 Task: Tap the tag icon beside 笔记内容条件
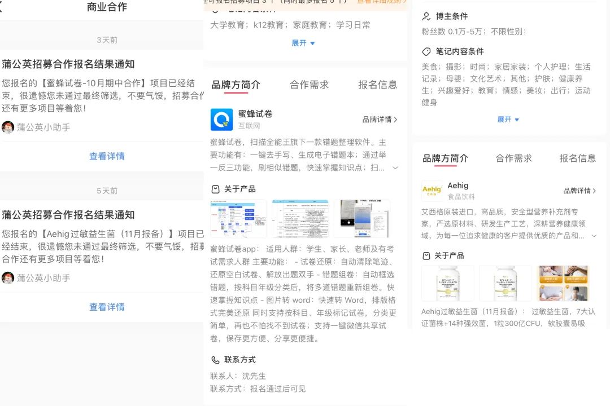tap(426, 51)
